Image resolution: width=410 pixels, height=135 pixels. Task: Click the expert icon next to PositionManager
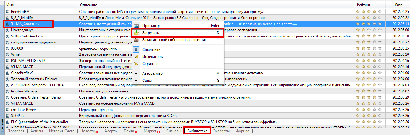[7, 91]
